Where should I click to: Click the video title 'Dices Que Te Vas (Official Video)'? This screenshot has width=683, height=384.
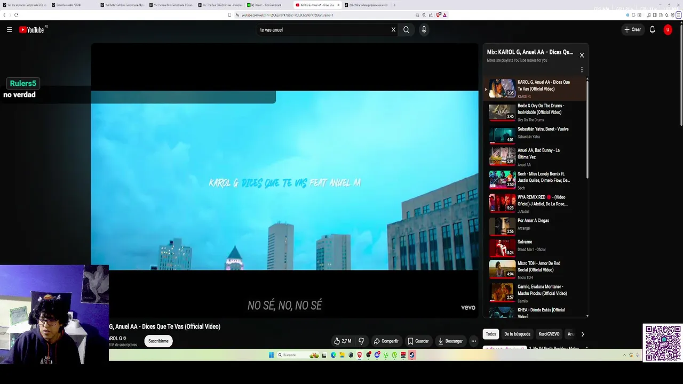[165, 326]
